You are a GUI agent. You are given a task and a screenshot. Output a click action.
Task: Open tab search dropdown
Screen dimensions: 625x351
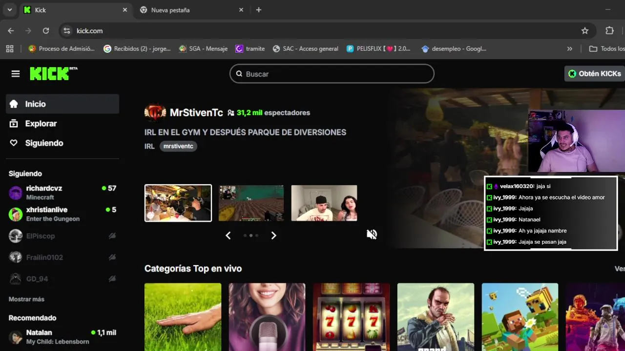click(x=9, y=10)
